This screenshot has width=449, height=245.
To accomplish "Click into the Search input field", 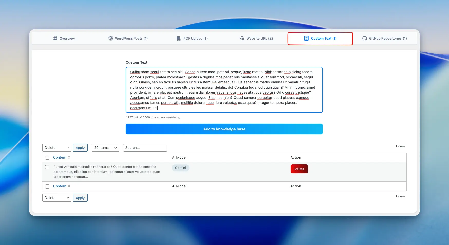I will 145,148.
